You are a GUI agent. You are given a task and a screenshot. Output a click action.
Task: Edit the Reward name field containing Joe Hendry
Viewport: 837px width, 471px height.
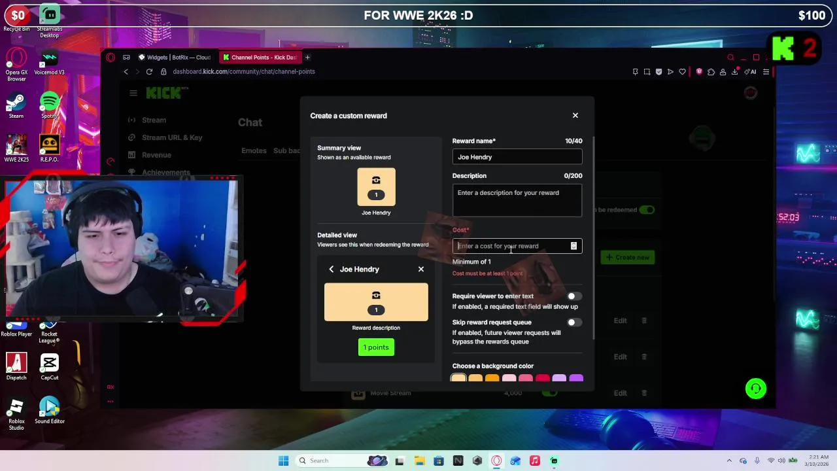(517, 157)
